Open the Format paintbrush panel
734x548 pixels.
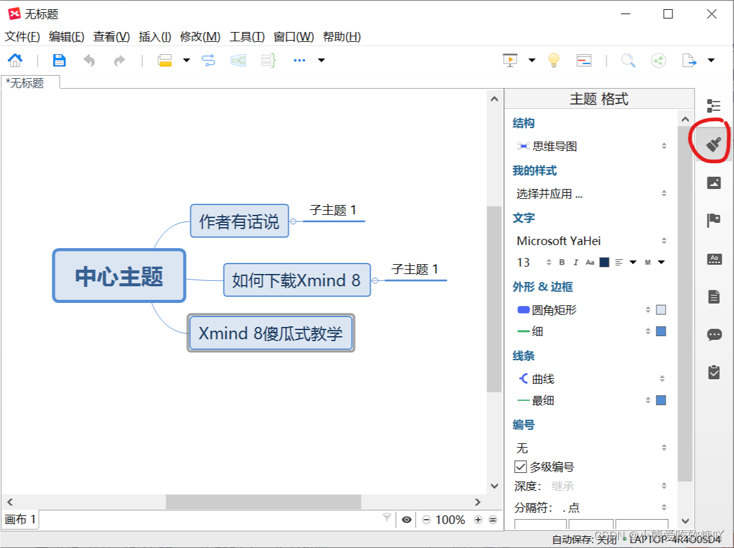coord(714,144)
